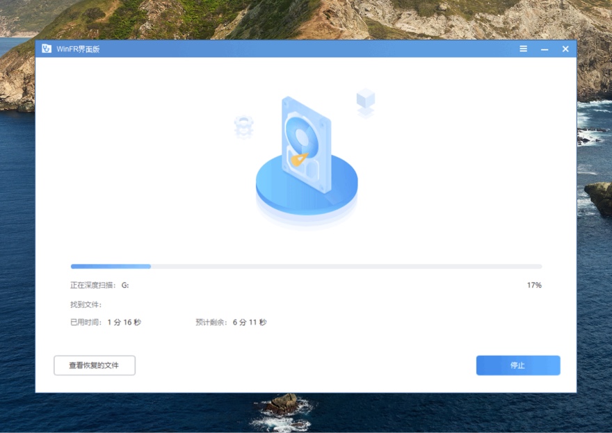Open the hamburger menu in the title bar
Screen dimensions: 612x433
[x=523, y=49]
